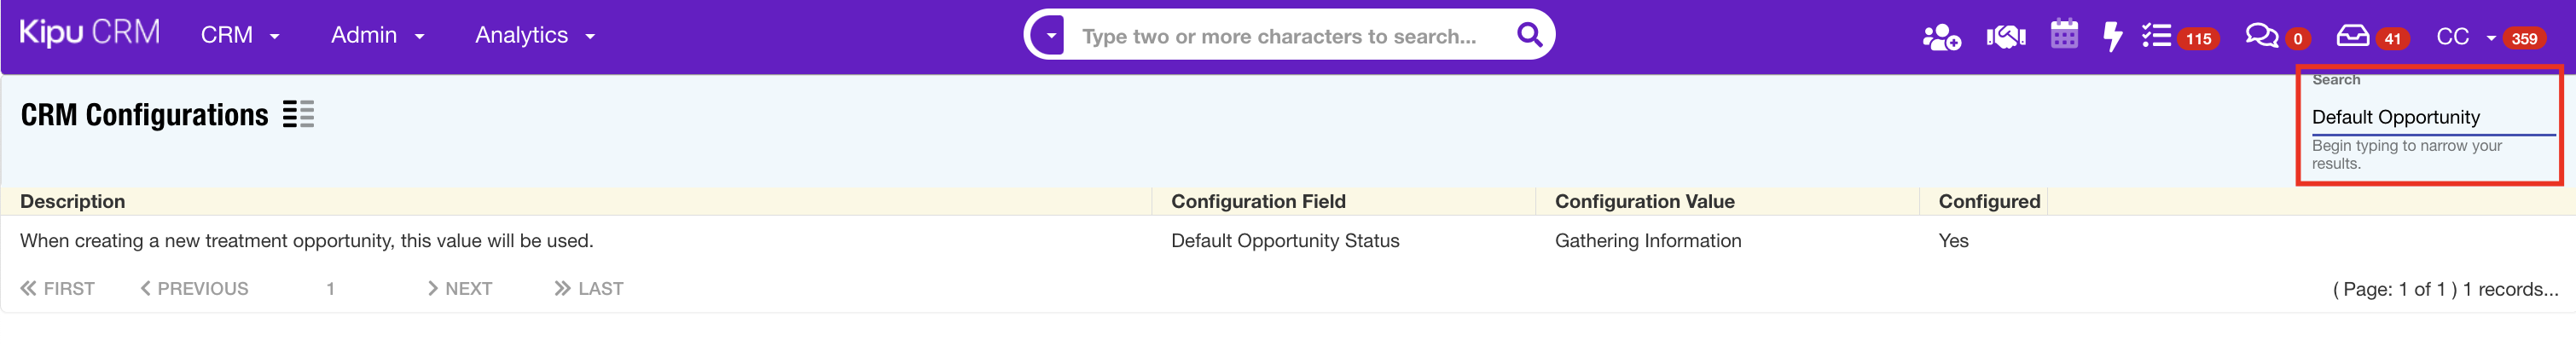Image resolution: width=2576 pixels, height=346 pixels.
Task: Open the handshake referrals icon
Action: (x=2005, y=37)
